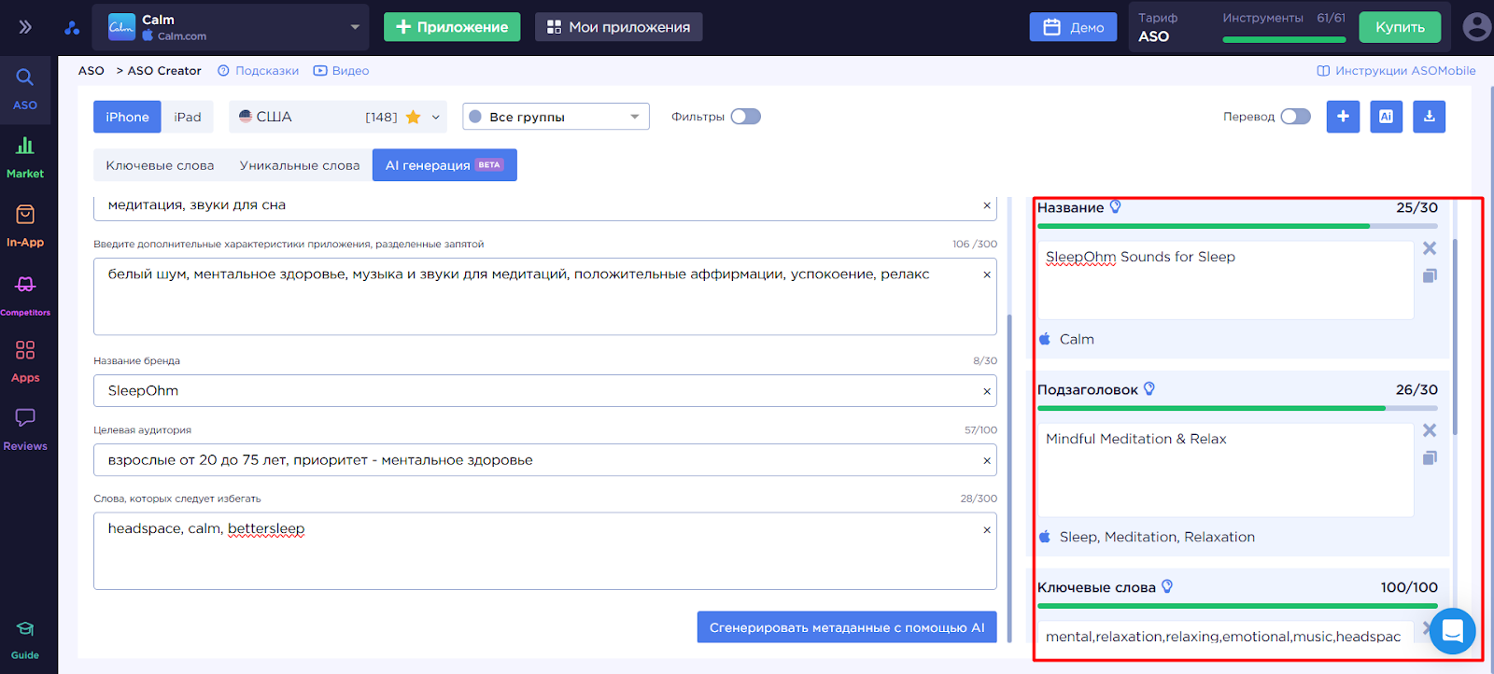Click the Название 25/30 progress bar
Screen dimensions: 1494x674
click(1237, 226)
